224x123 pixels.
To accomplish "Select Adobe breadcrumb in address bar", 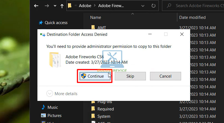I will [x=85, y=6].
